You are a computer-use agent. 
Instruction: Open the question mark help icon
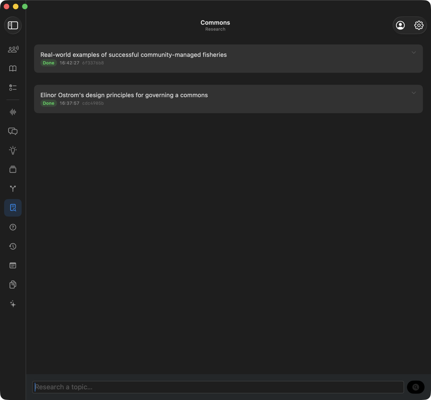point(13,227)
